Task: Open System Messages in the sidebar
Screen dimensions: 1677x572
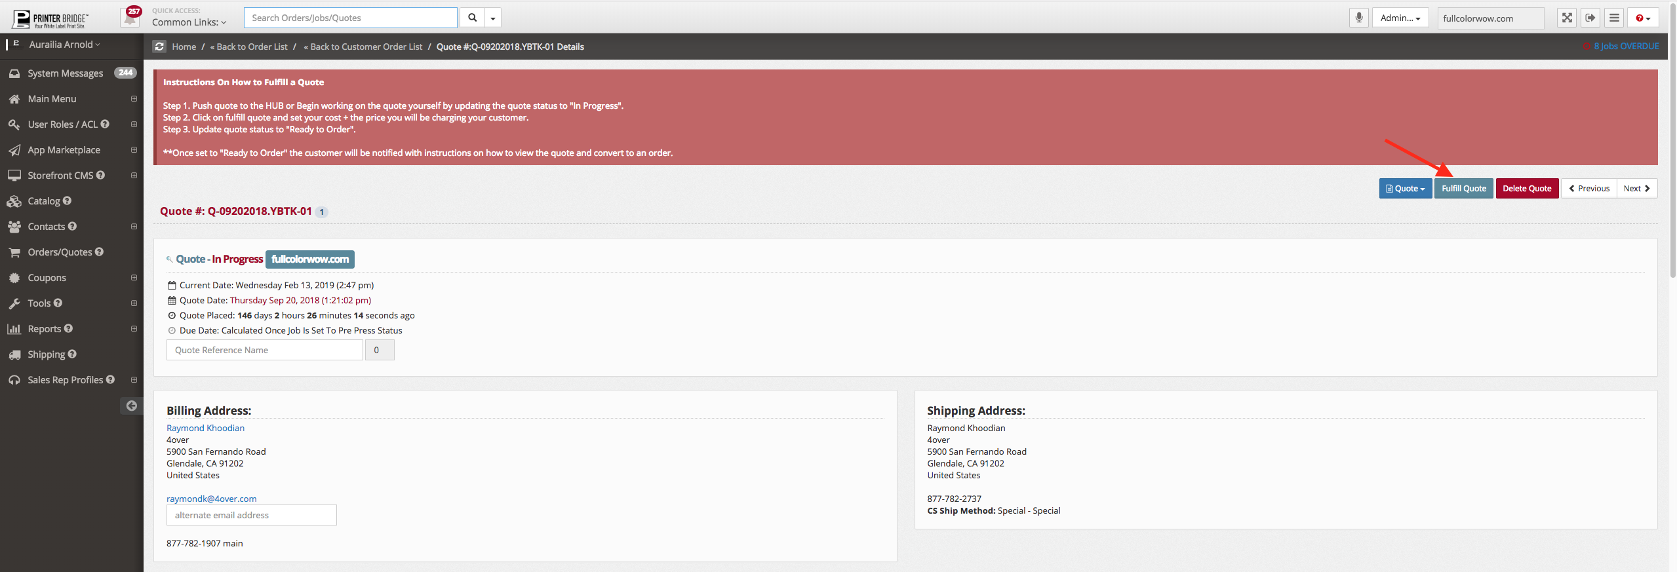Action: coord(65,73)
